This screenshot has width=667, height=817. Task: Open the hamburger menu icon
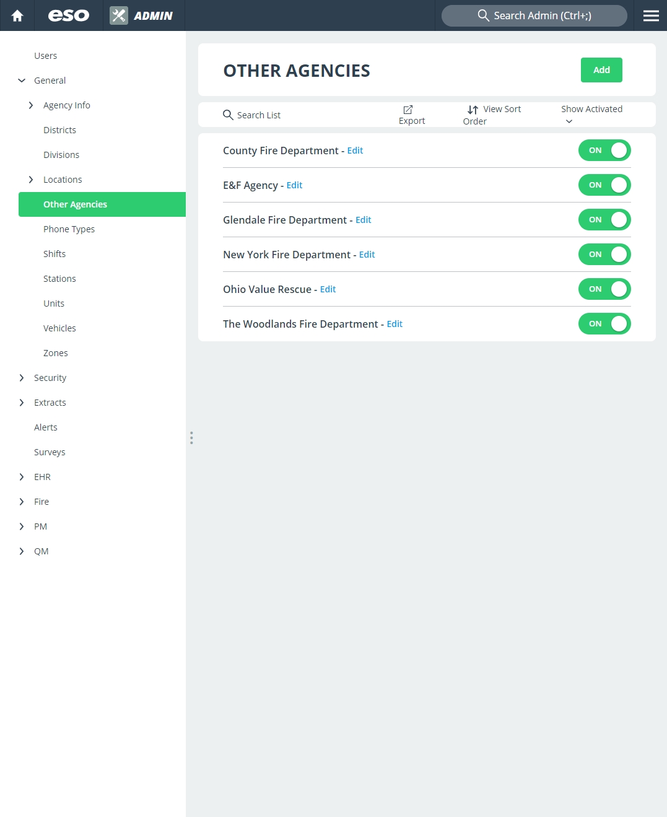pyautogui.click(x=651, y=15)
